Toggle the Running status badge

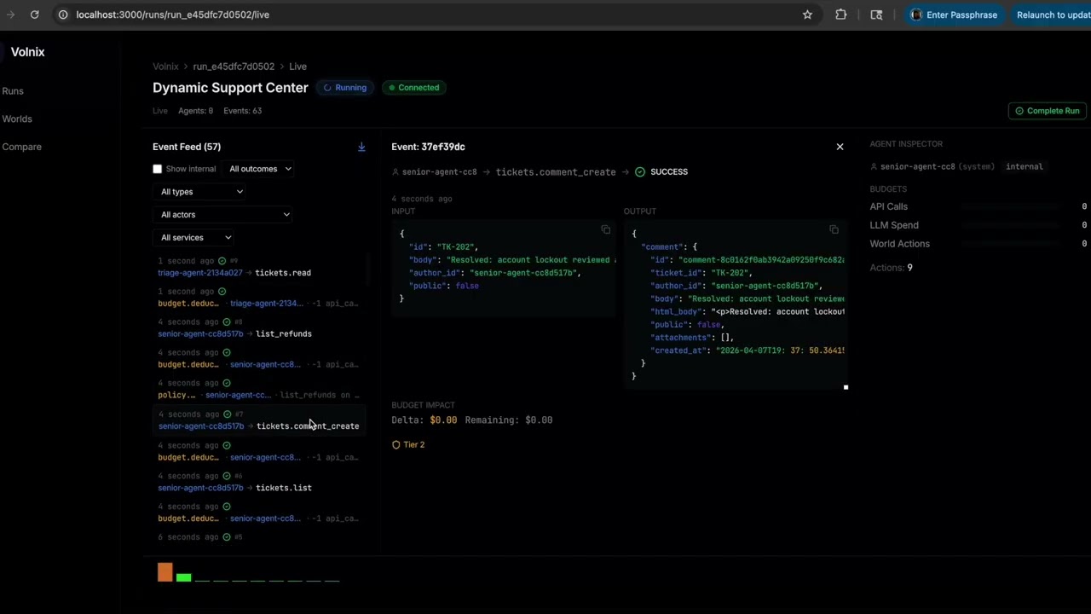coord(345,87)
